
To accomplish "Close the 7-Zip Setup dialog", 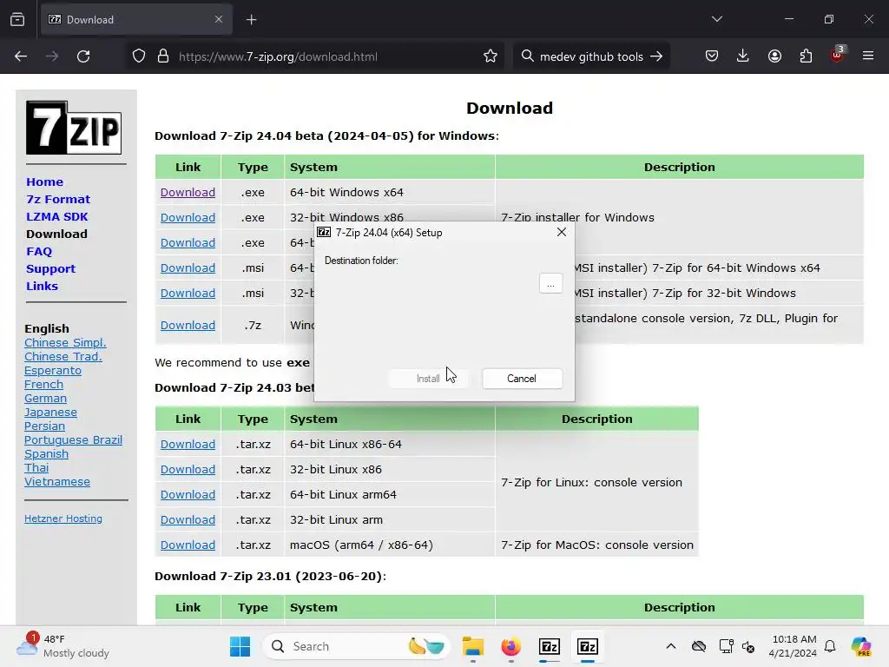I will pos(562,232).
